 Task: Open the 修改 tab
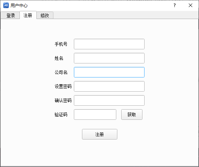click(45, 16)
